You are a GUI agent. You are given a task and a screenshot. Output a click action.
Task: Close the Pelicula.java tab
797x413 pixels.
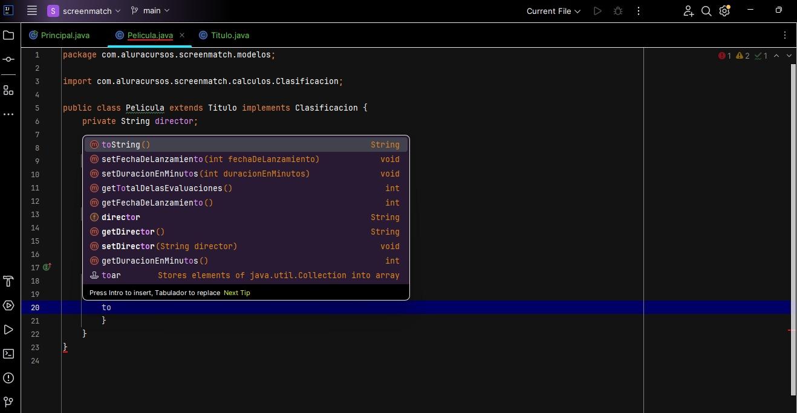click(x=182, y=35)
